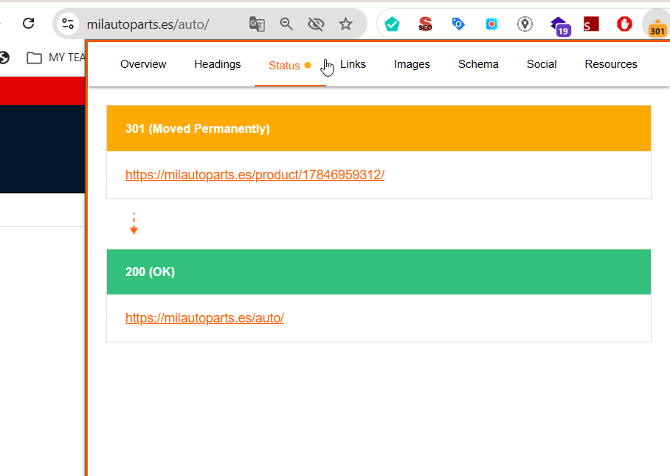Image resolution: width=670 pixels, height=476 pixels.
Task: Click the 301 redirect extension icon
Action: (657, 28)
